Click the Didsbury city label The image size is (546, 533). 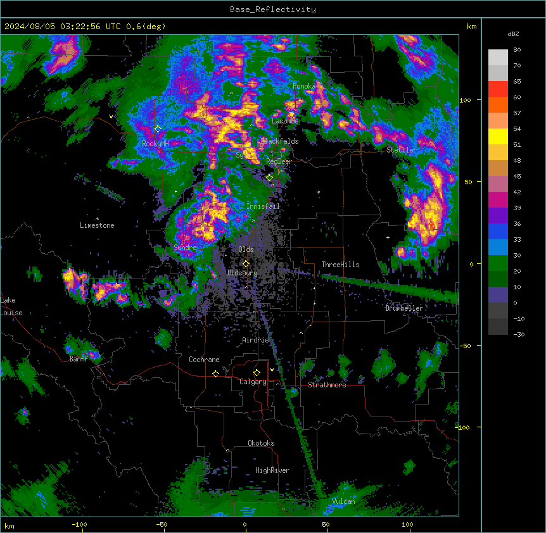click(243, 273)
